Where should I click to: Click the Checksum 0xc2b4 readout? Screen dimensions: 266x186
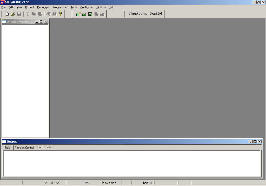pyautogui.click(x=145, y=14)
